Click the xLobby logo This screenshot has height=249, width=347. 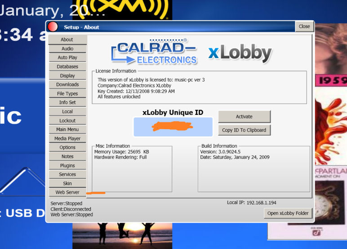(x=240, y=53)
